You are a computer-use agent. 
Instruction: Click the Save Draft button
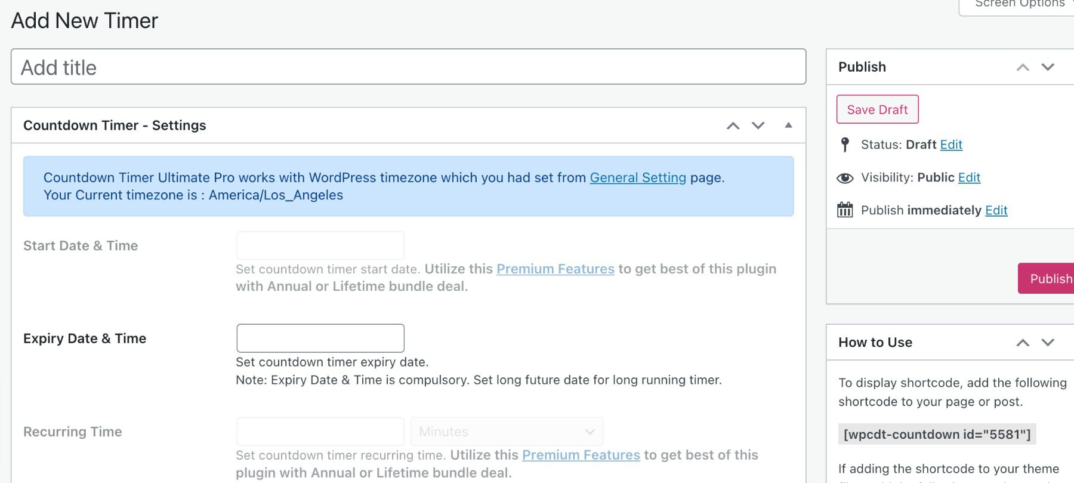tap(877, 110)
